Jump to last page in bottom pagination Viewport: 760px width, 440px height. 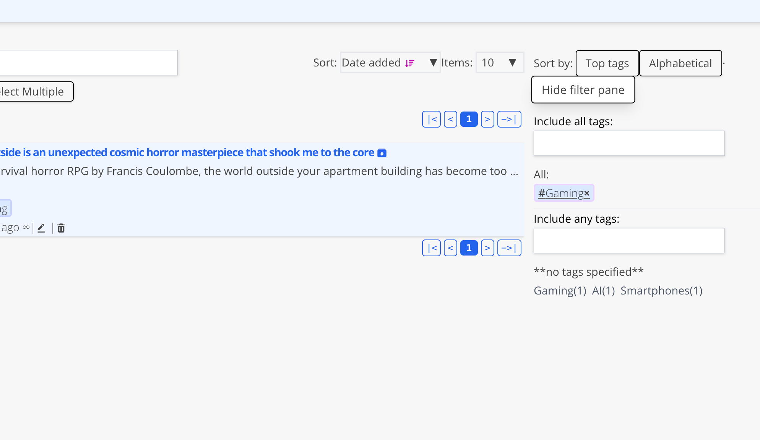point(509,248)
